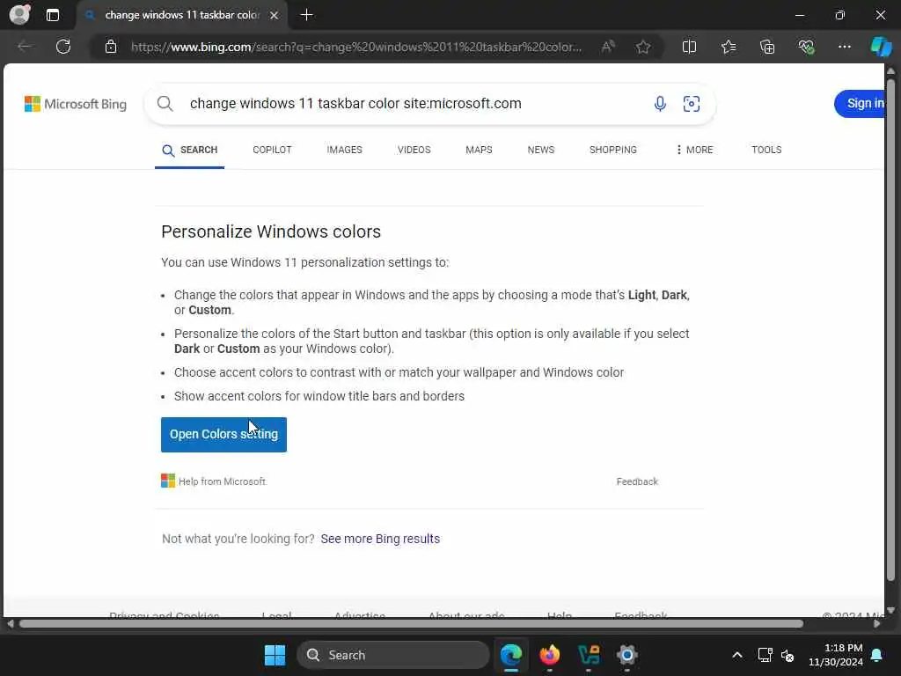Start voice search with microphone

coord(660,104)
